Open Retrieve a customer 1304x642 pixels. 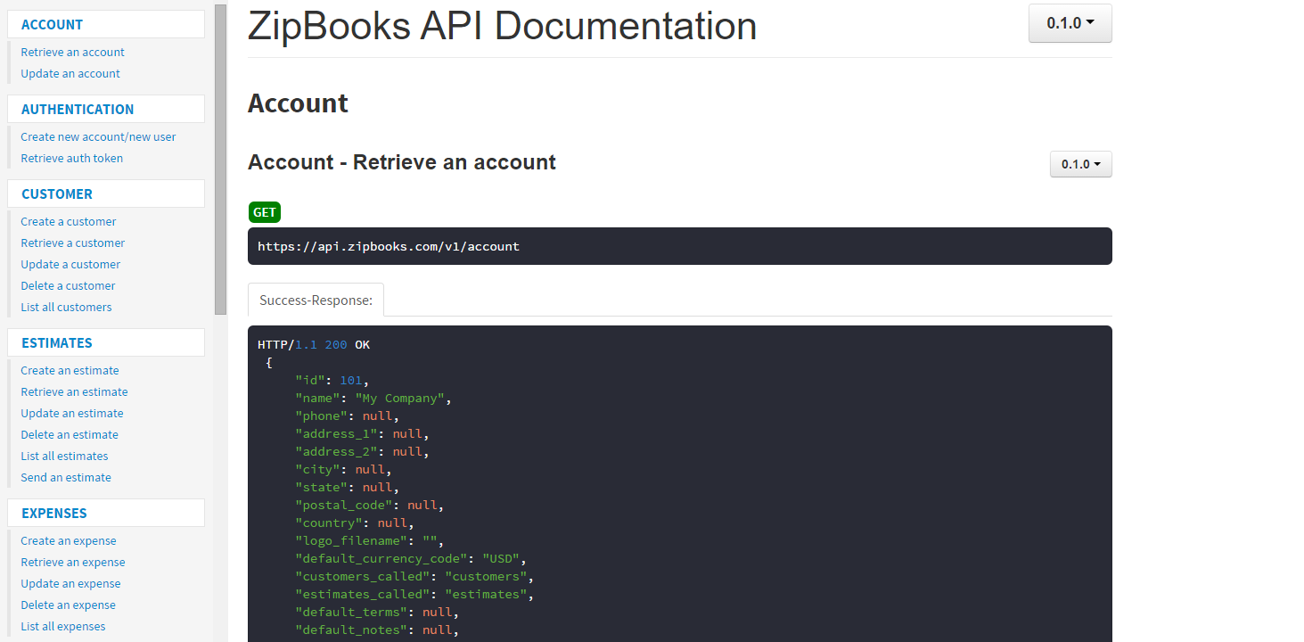(72, 243)
